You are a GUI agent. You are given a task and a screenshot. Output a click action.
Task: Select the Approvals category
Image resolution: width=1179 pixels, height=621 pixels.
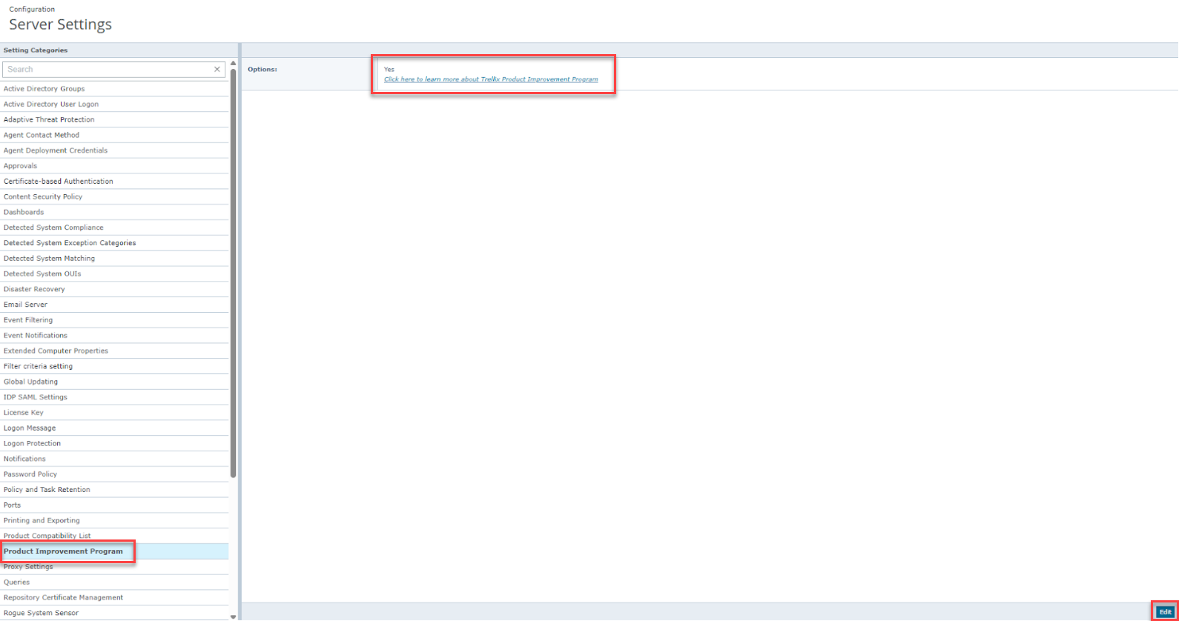pyautogui.click(x=114, y=166)
